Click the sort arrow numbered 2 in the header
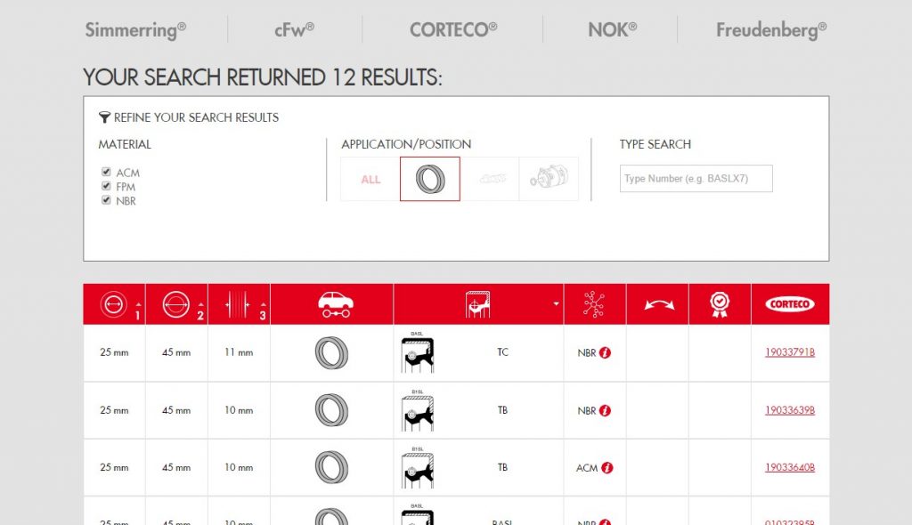Viewport: 912px width, 525px height. (200, 311)
